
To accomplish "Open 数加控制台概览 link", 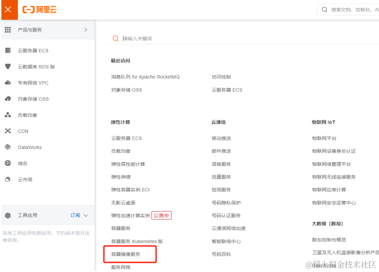I will (329, 239).
